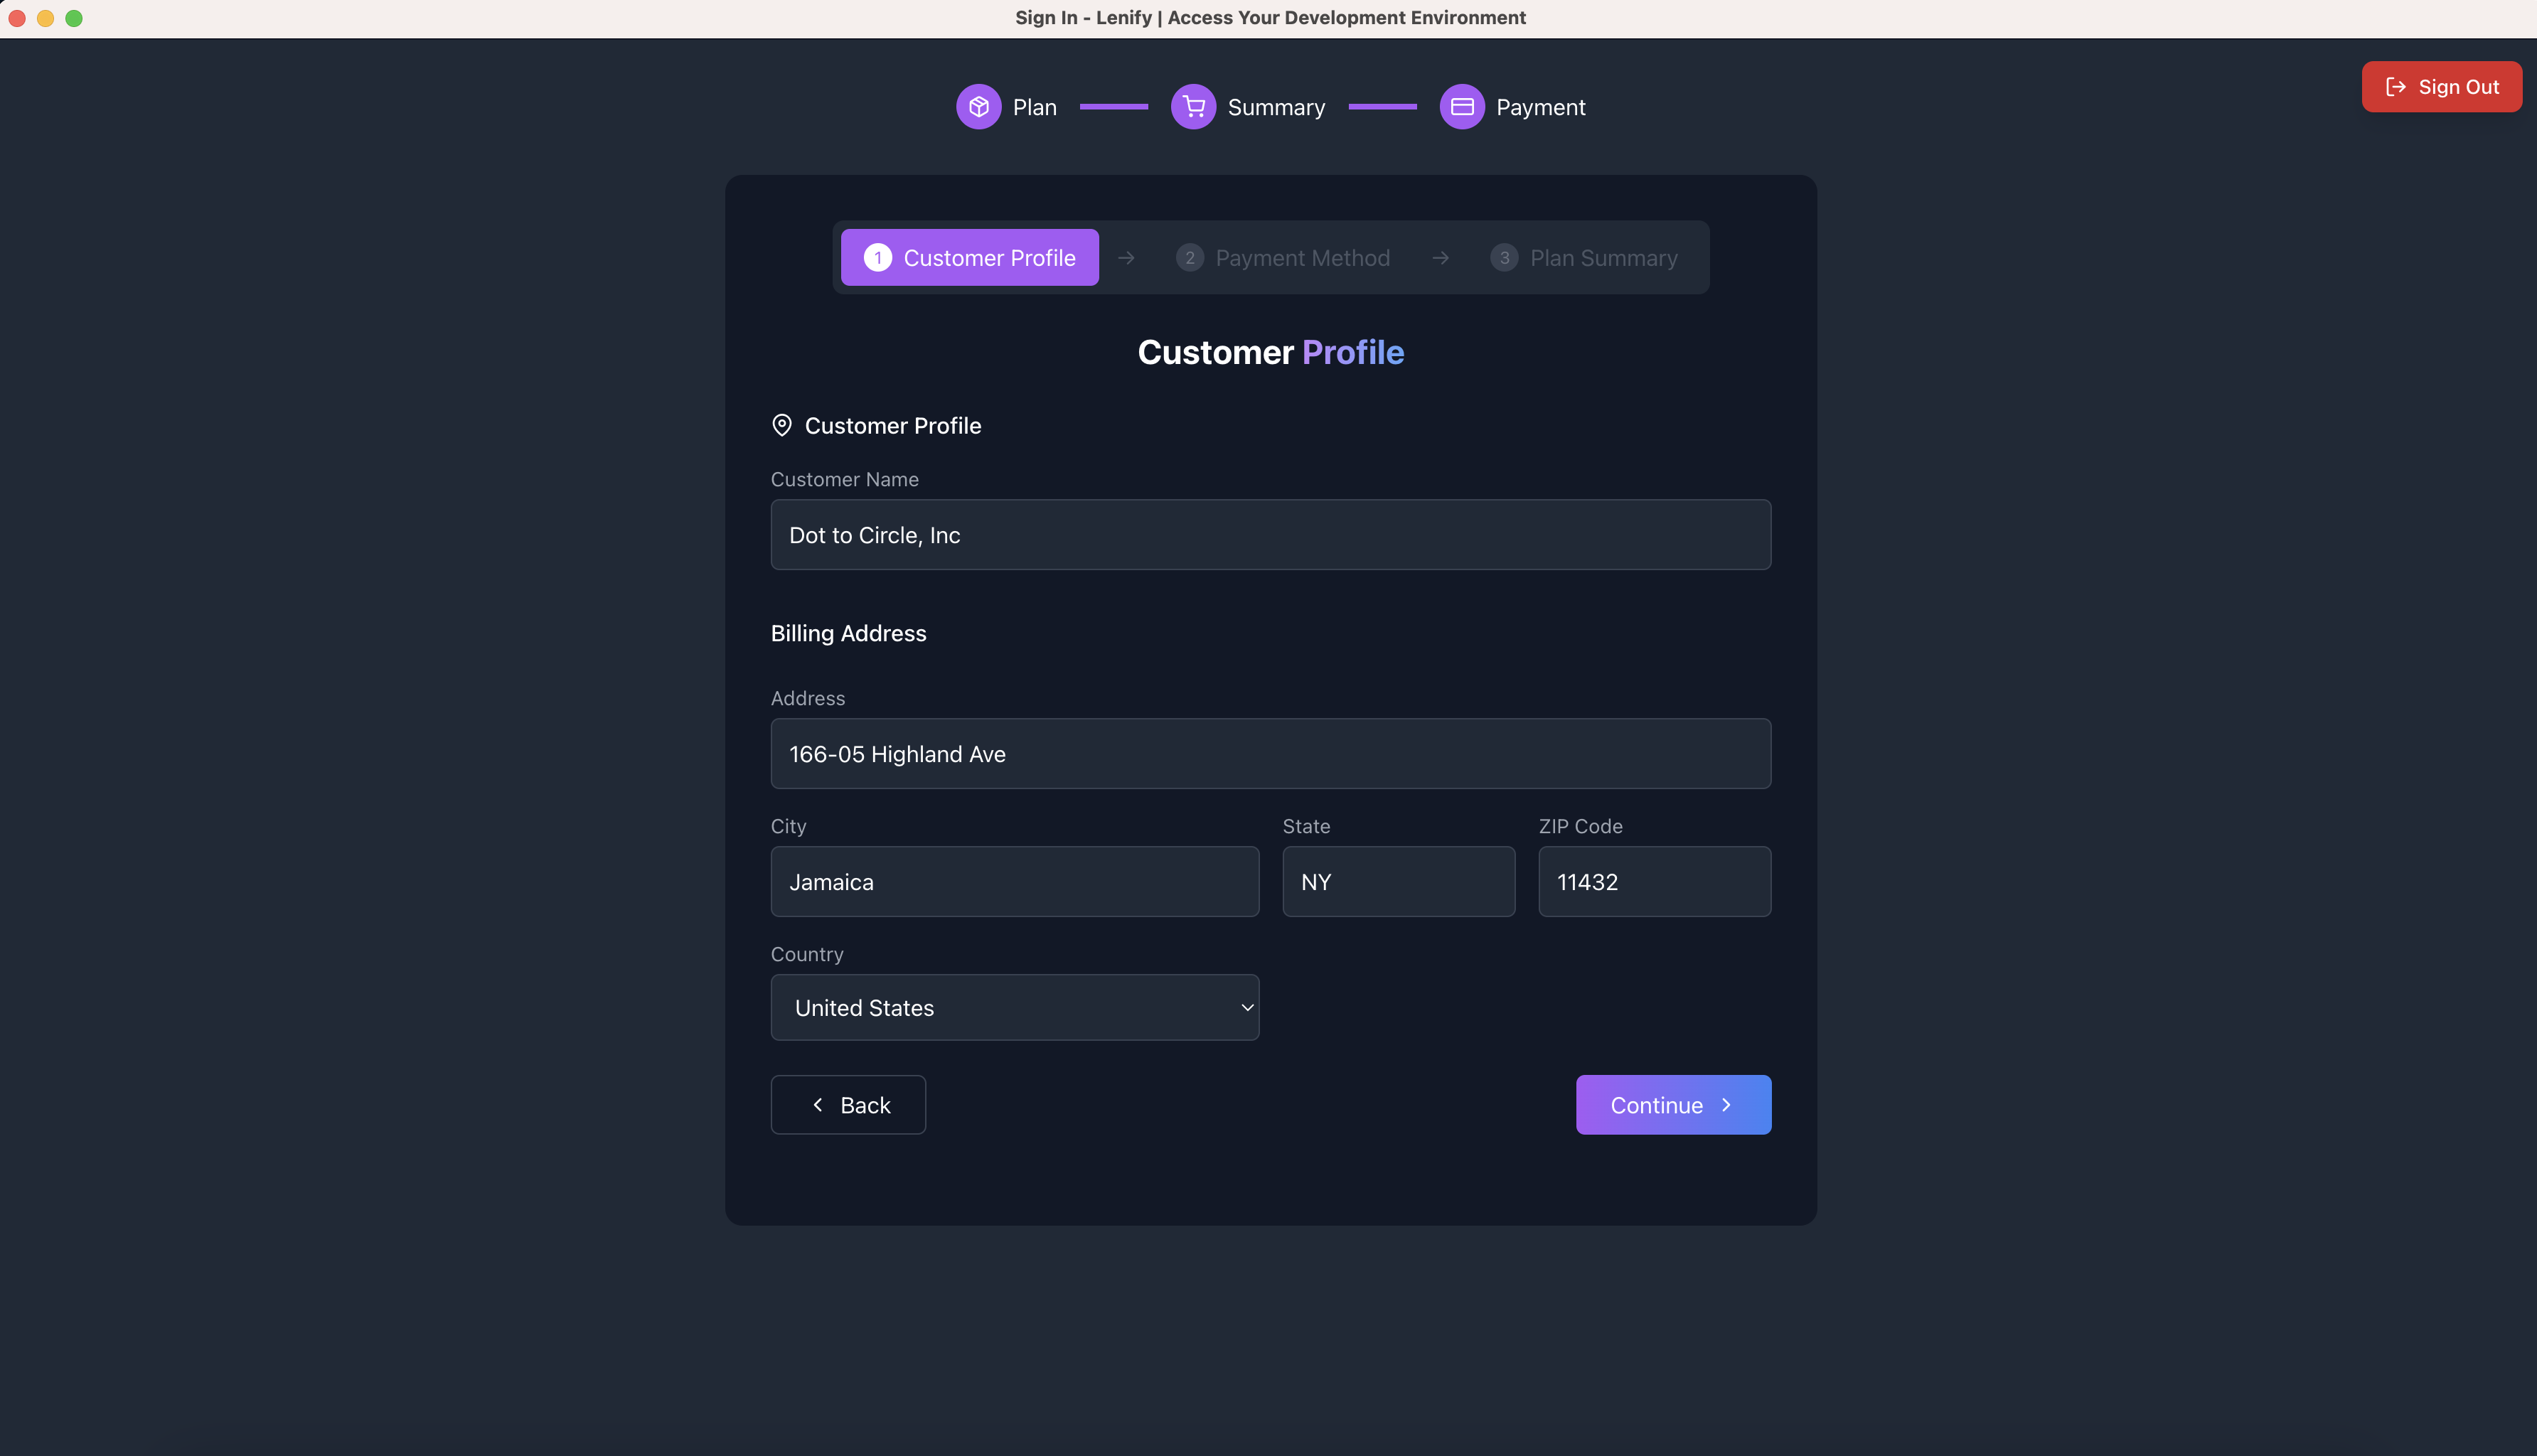Viewport: 2537px width, 1456px height.
Task: Click the shopping cart Summary icon
Action: tap(1192, 106)
